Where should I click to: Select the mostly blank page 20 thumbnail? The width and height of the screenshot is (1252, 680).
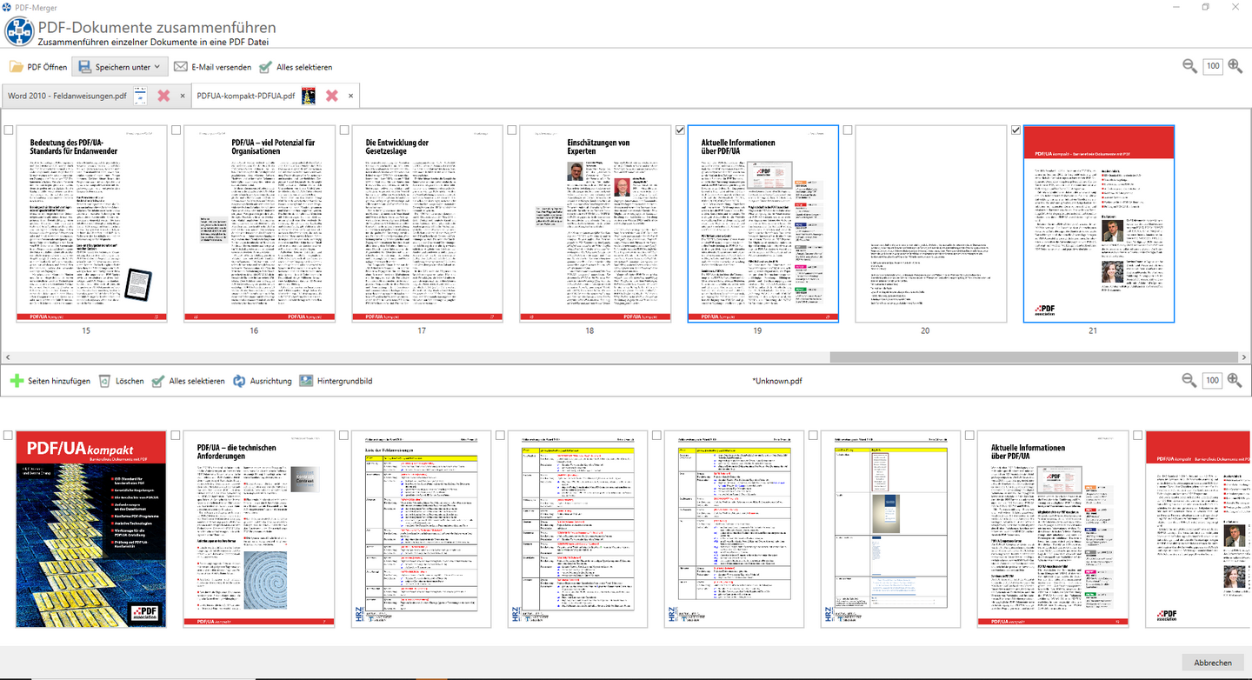click(x=931, y=223)
